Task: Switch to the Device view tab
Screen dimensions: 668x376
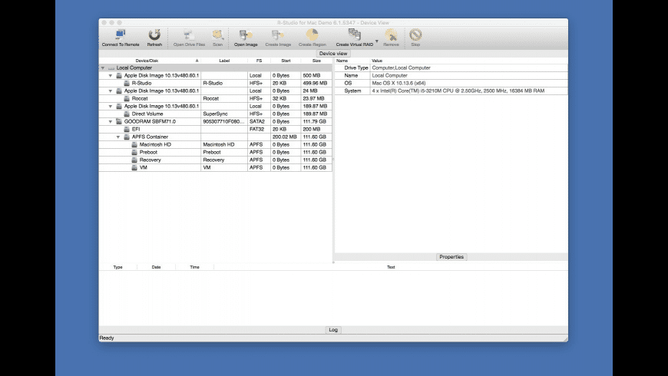Action: [333, 54]
